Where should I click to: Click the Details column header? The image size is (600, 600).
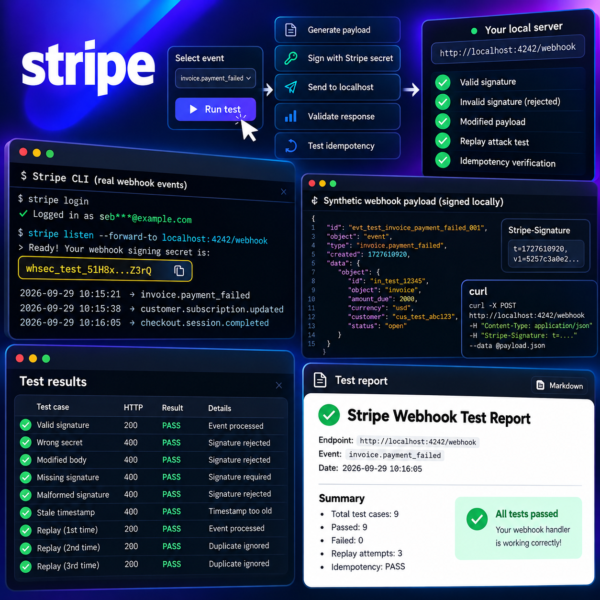tap(220, 408)
